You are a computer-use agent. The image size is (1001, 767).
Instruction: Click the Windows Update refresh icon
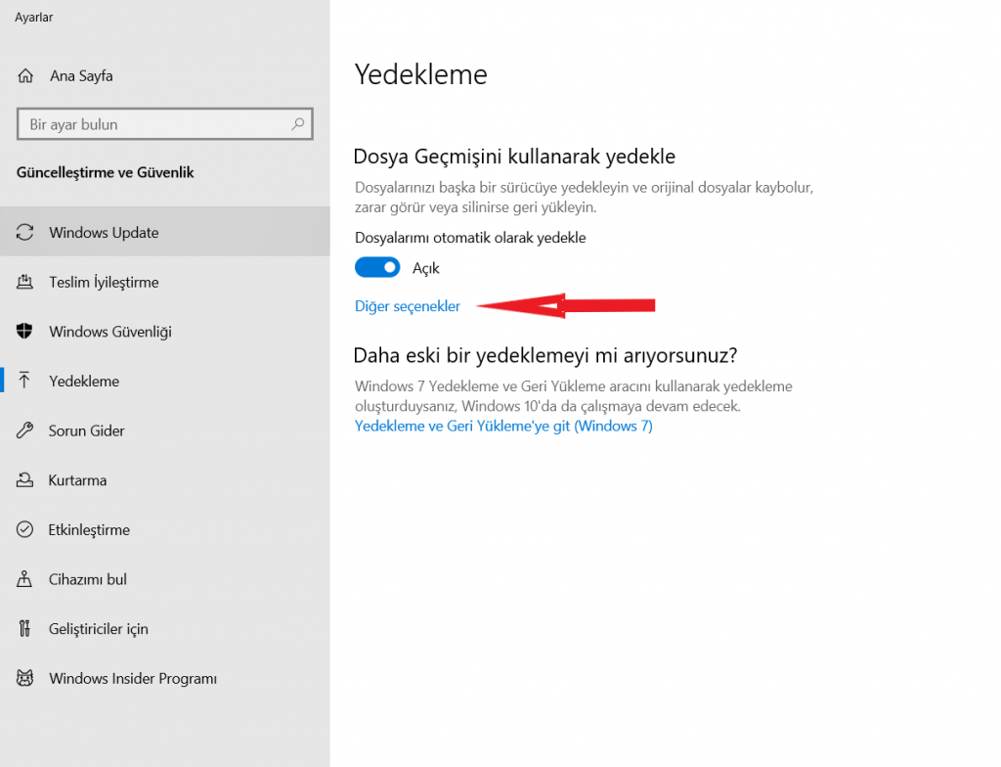coord(24,232)
